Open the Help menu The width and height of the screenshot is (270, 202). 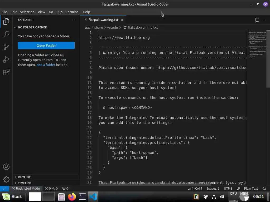coord(86,12)
